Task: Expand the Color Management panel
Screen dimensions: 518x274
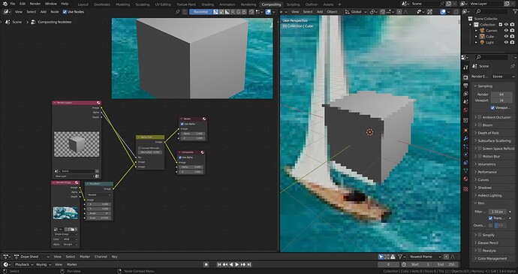Action: click(493, 258)
